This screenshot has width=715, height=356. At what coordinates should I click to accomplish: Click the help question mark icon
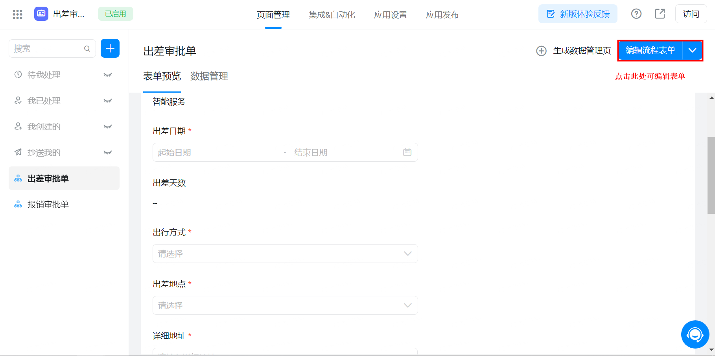636,14
